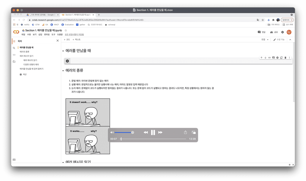306x181 pixels.
Task: Add a text cell with + 텍스트
Action: 76,39
